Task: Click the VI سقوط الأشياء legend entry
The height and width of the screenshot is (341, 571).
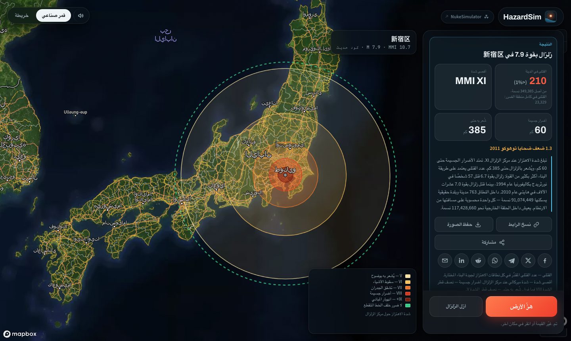Action: [x=391, y=282]
